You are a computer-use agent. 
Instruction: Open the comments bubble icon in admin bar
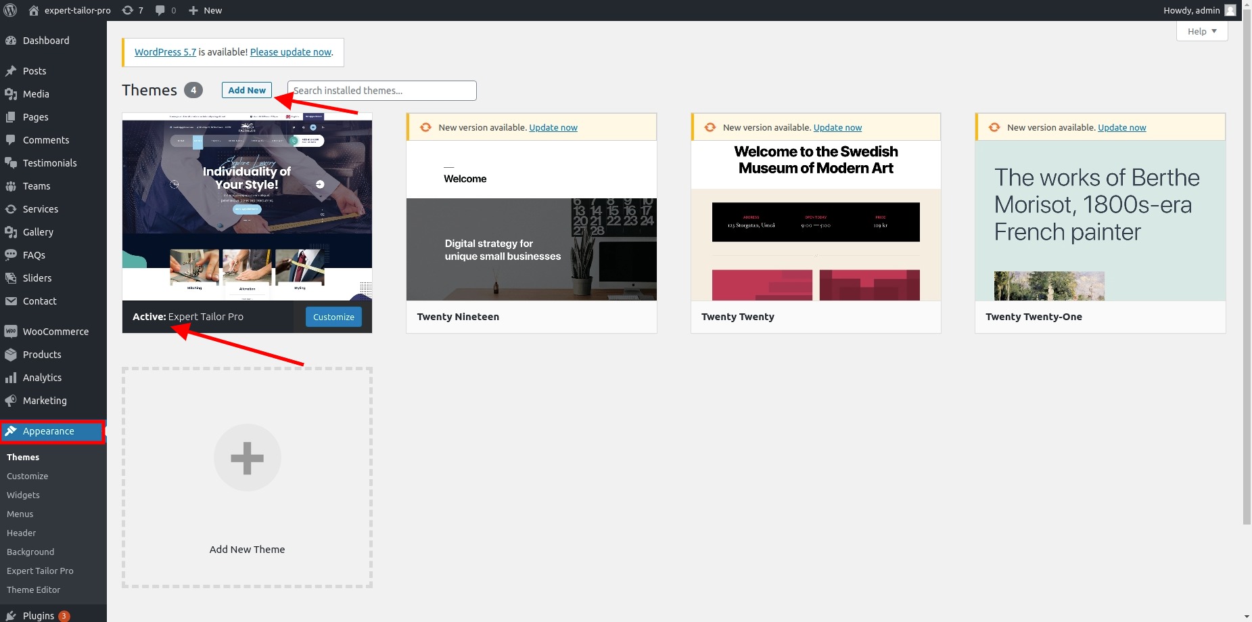click(x=160, y=10)
